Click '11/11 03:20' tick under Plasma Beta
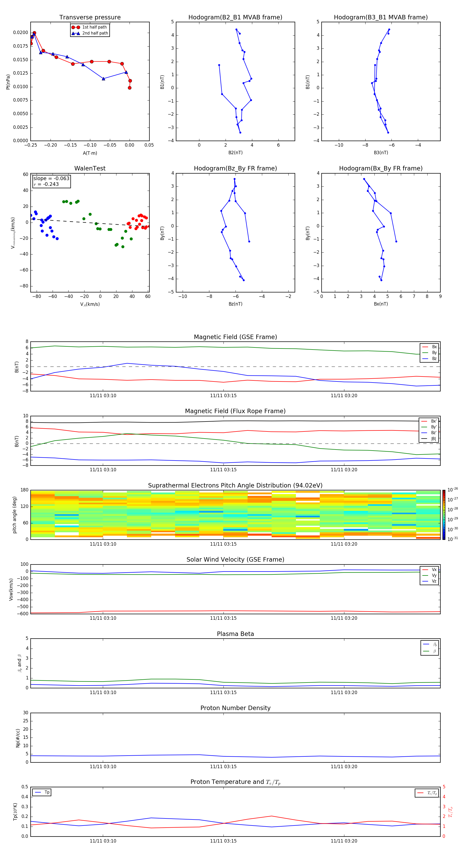The image size is (471, 864). coord(344,692)
